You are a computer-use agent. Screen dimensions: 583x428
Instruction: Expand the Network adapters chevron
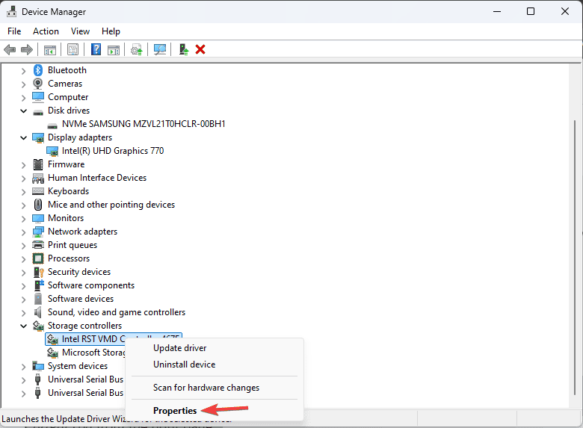click(x=23, y=232)
